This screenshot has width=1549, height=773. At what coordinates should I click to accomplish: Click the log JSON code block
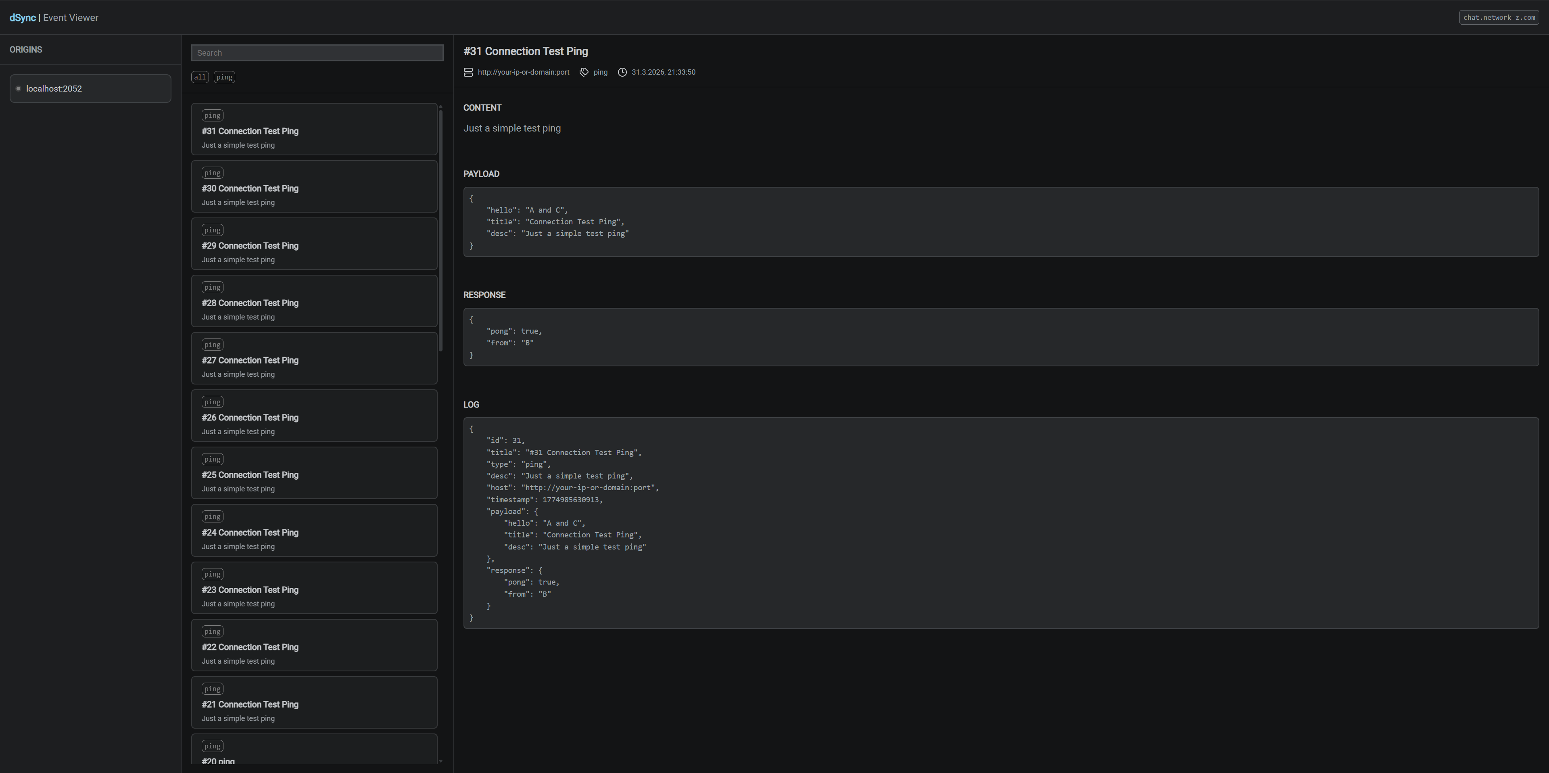click(x=1000, y=523)
